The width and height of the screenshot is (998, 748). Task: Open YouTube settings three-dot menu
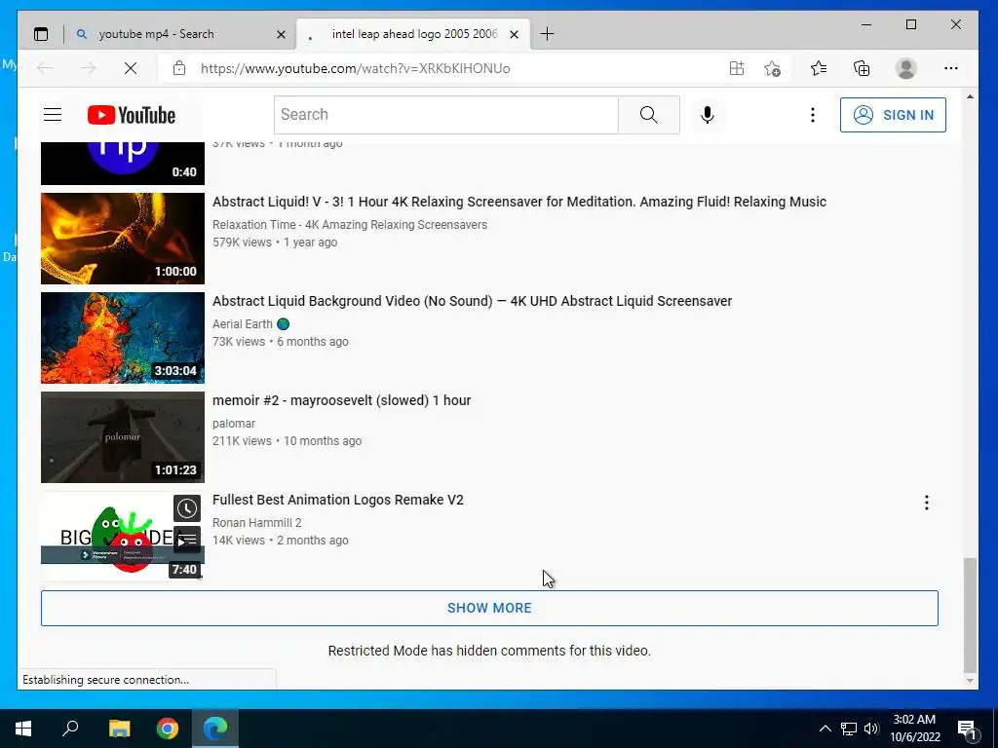tap(812, 115)
